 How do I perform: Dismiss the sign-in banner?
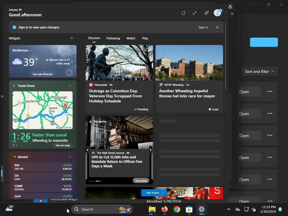click(x=217, y=27)
